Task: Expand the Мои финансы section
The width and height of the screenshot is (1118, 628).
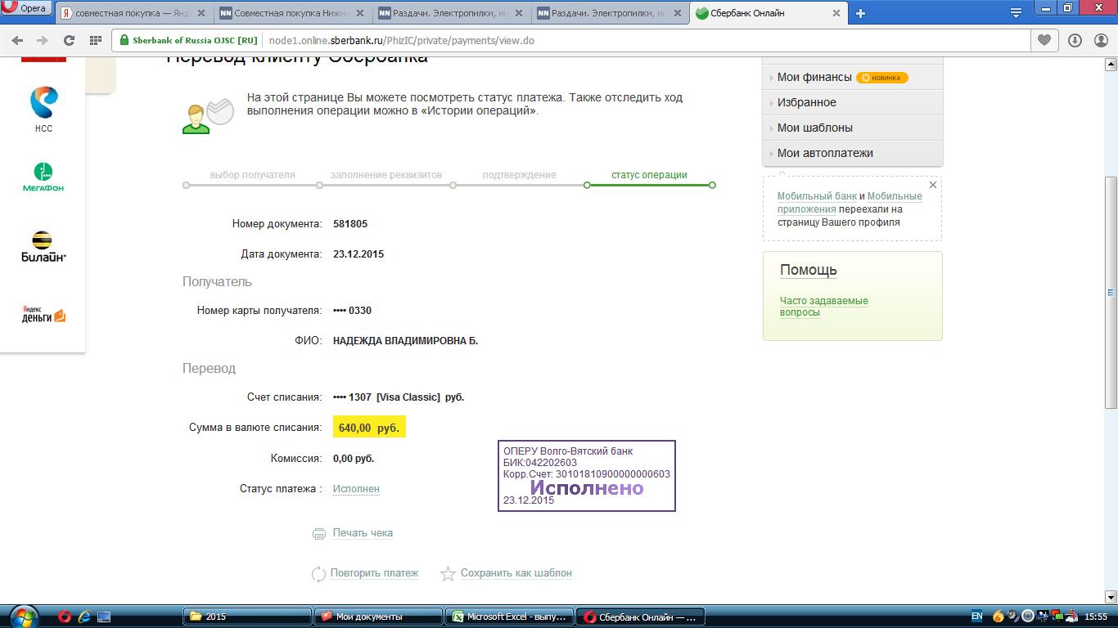Action: 814,77
